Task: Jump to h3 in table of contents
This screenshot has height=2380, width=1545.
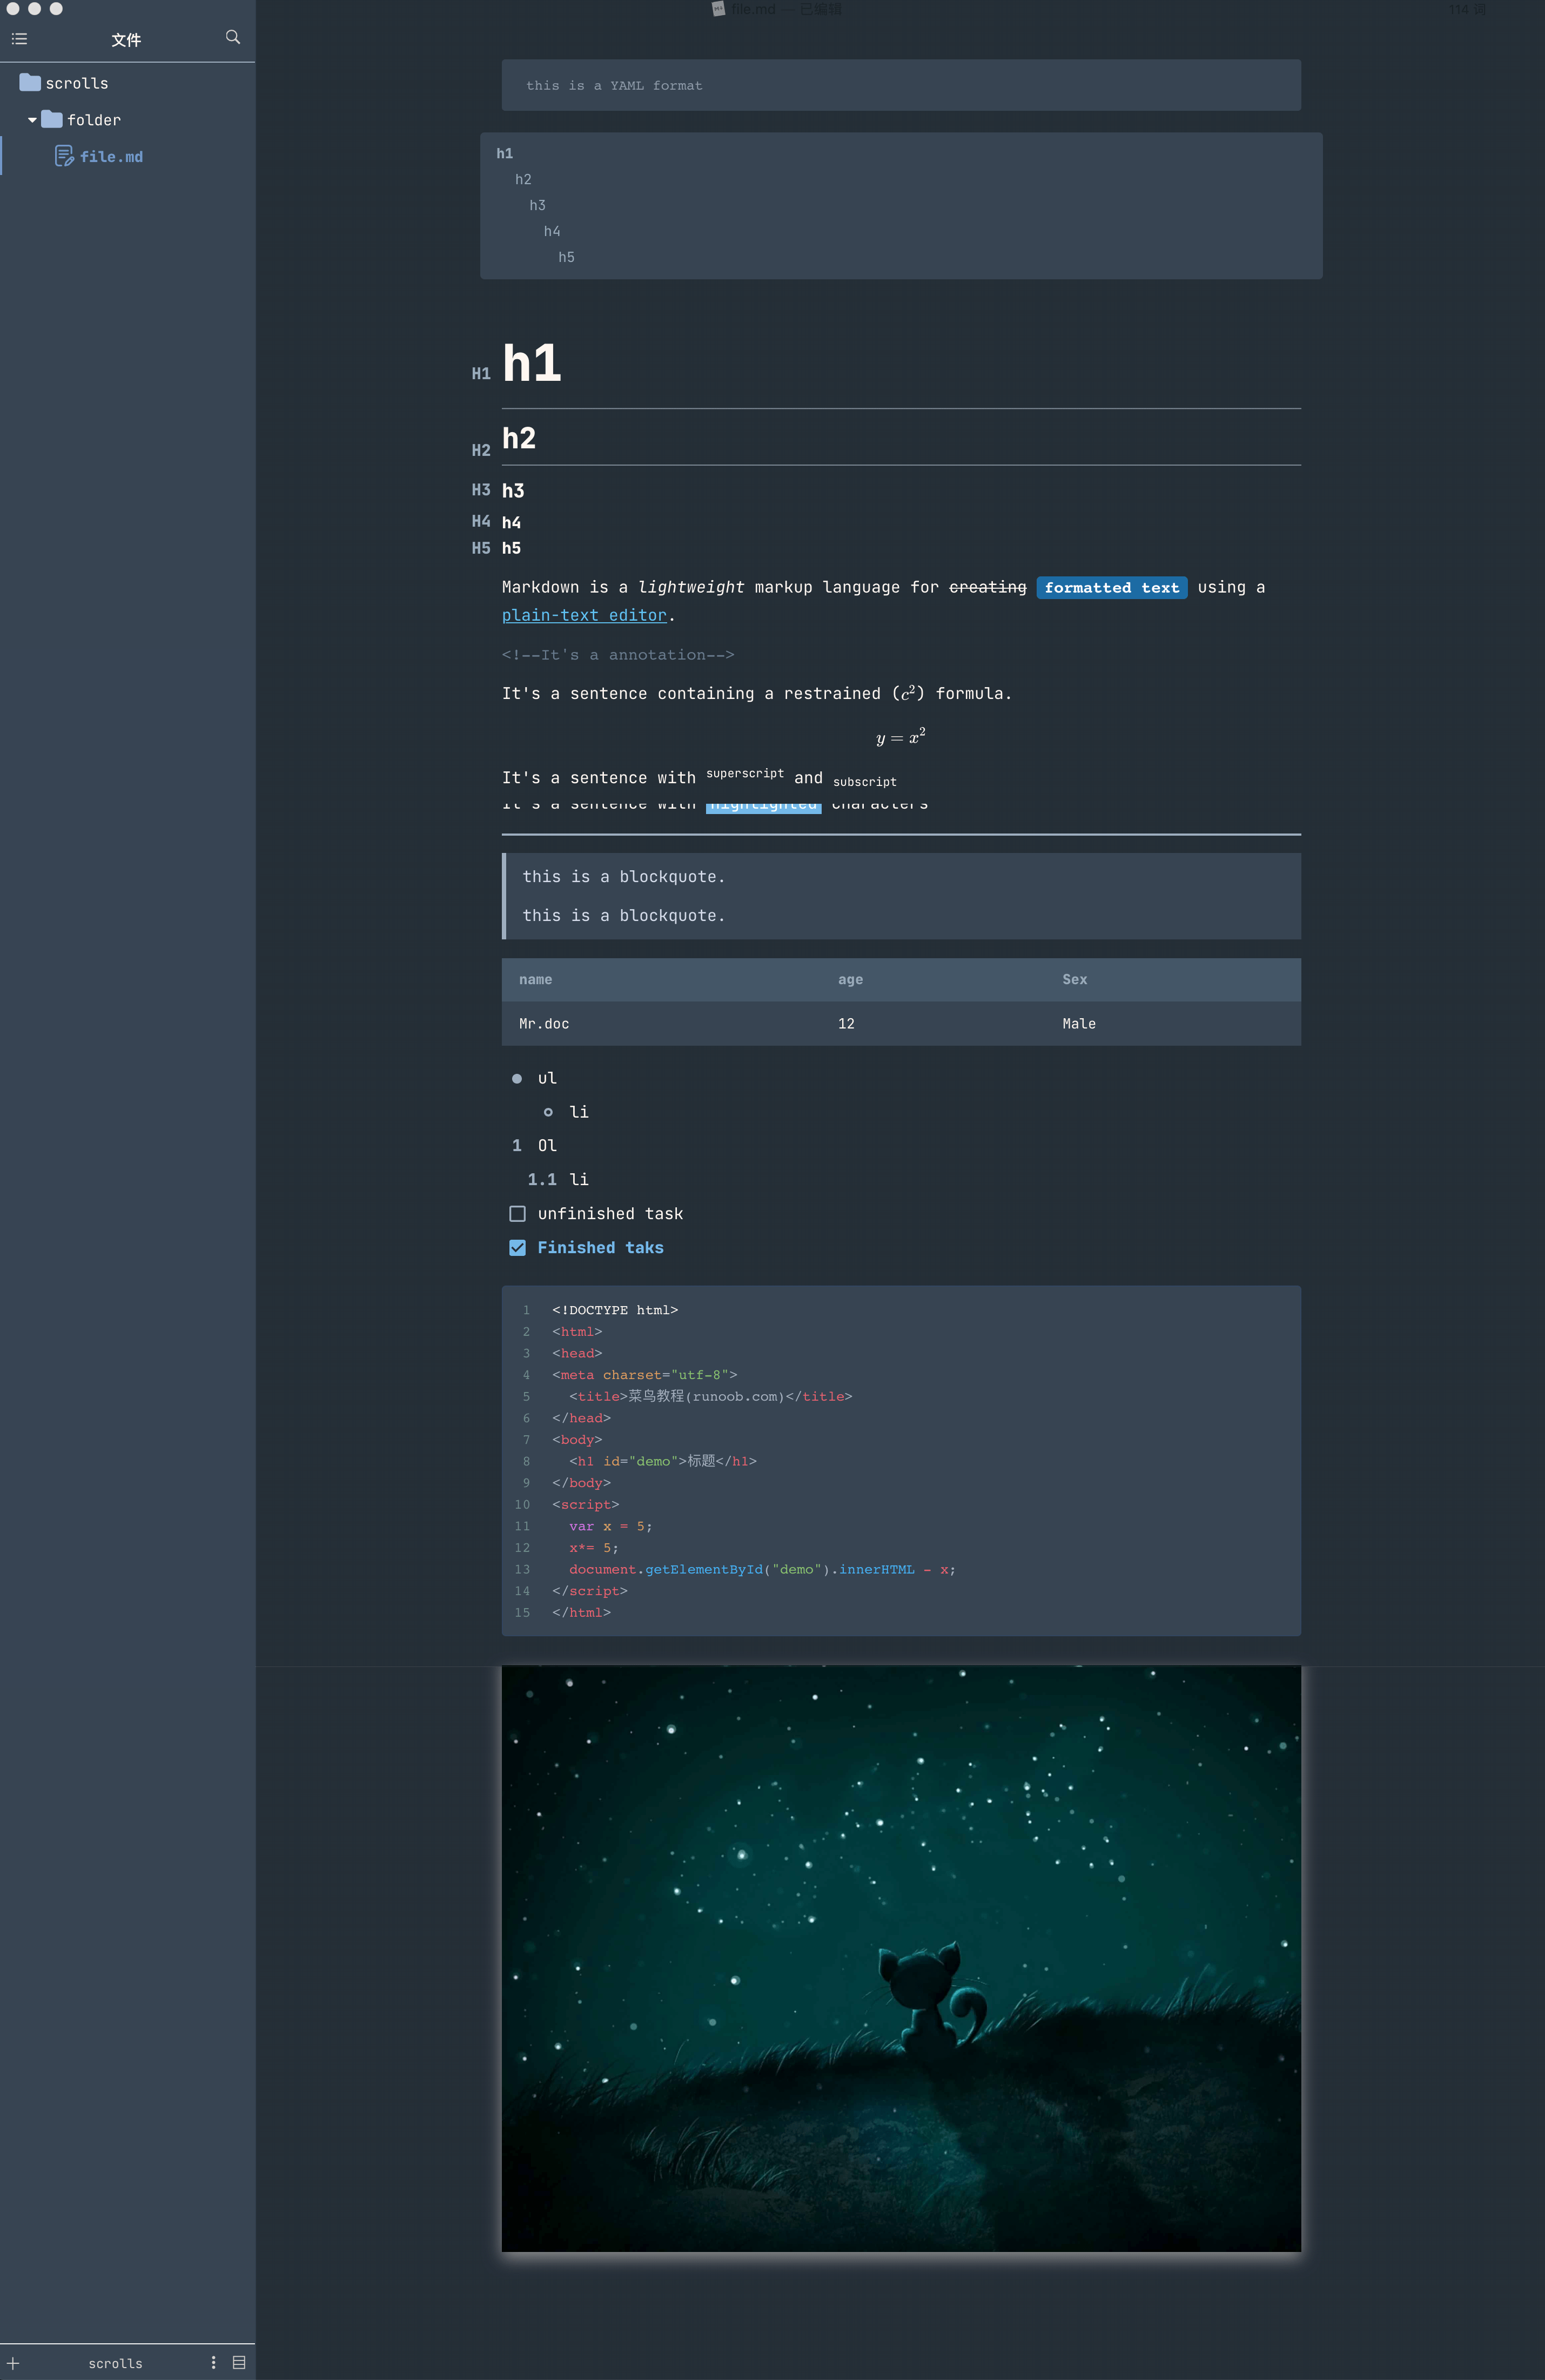Action: point(538,205)
